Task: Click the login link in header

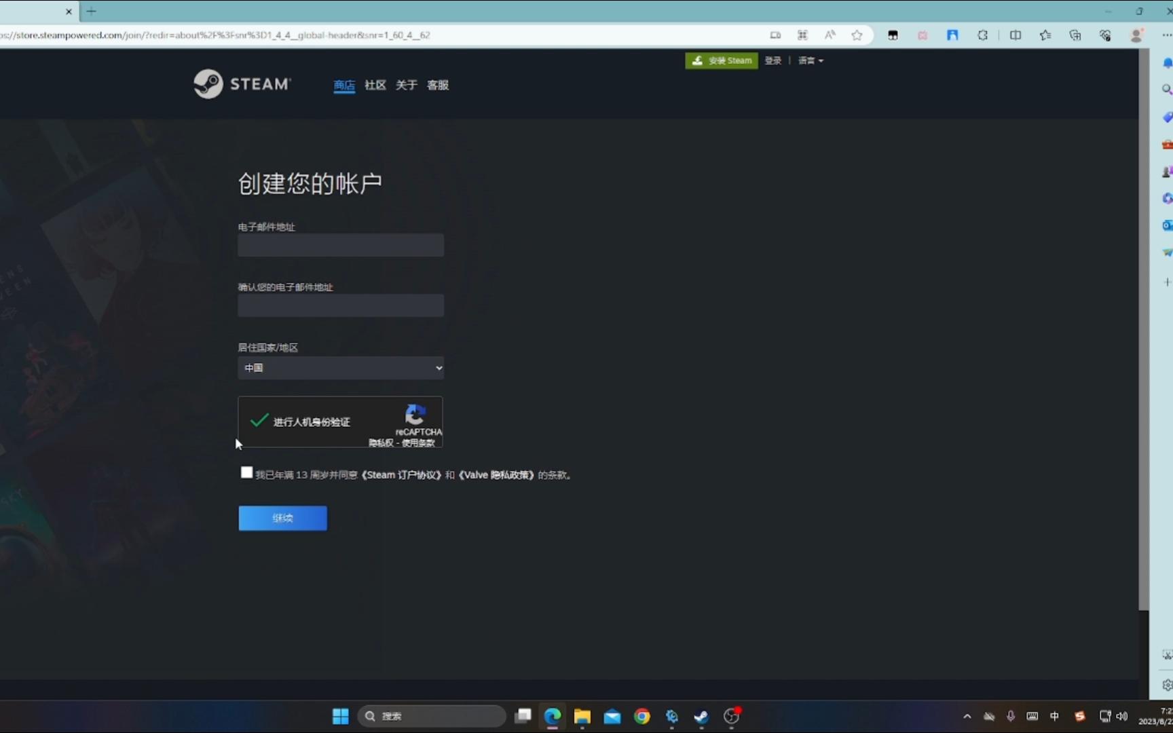Action: (772, 60)
